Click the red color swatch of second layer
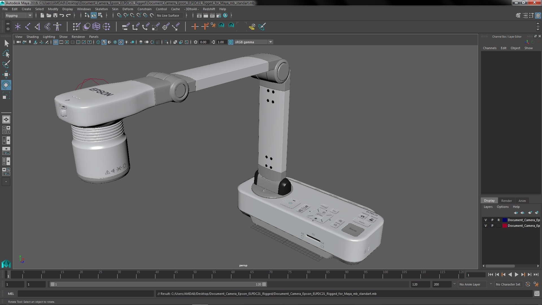 pyautogui.click(x=504, y=226)
